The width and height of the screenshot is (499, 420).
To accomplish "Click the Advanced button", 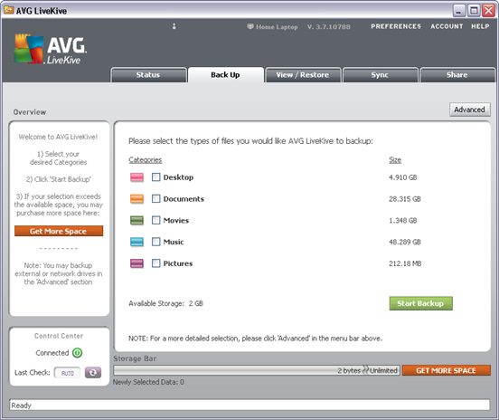I will (x=470, y=110).
